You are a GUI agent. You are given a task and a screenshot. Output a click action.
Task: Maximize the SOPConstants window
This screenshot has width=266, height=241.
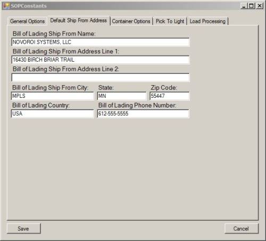click(251, 6)
